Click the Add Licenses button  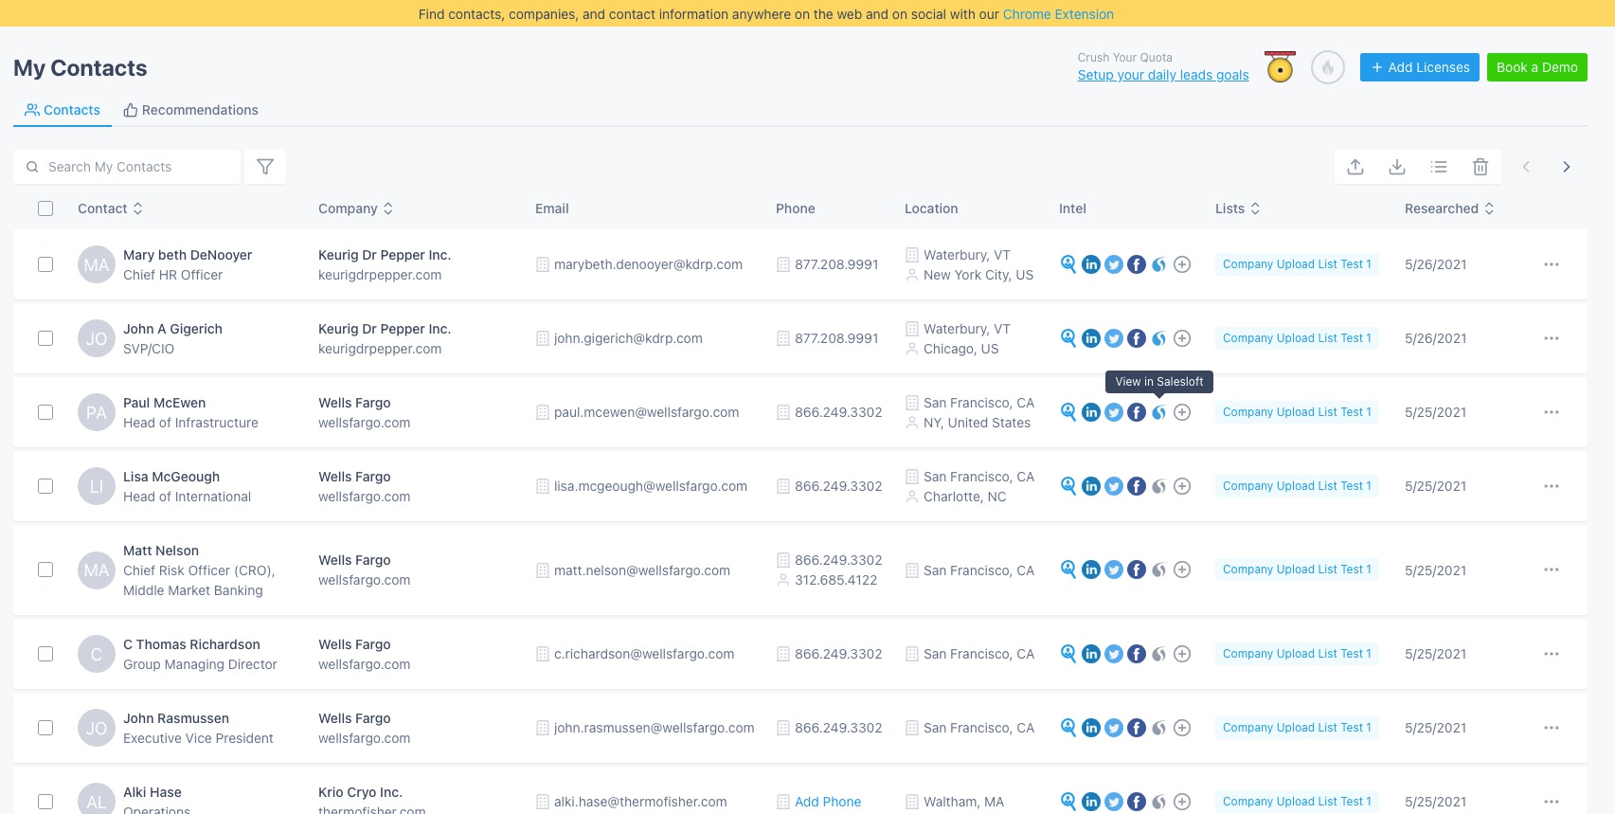click(1420, 67)
